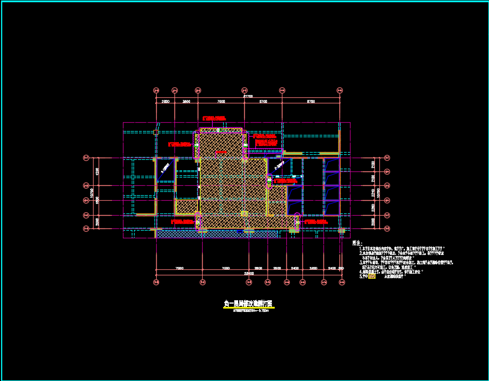Image resolution: width=489 pixels, height=381 pixels.
Task: Click the uppermost axis bubble on left side
Action: point(86,158)
